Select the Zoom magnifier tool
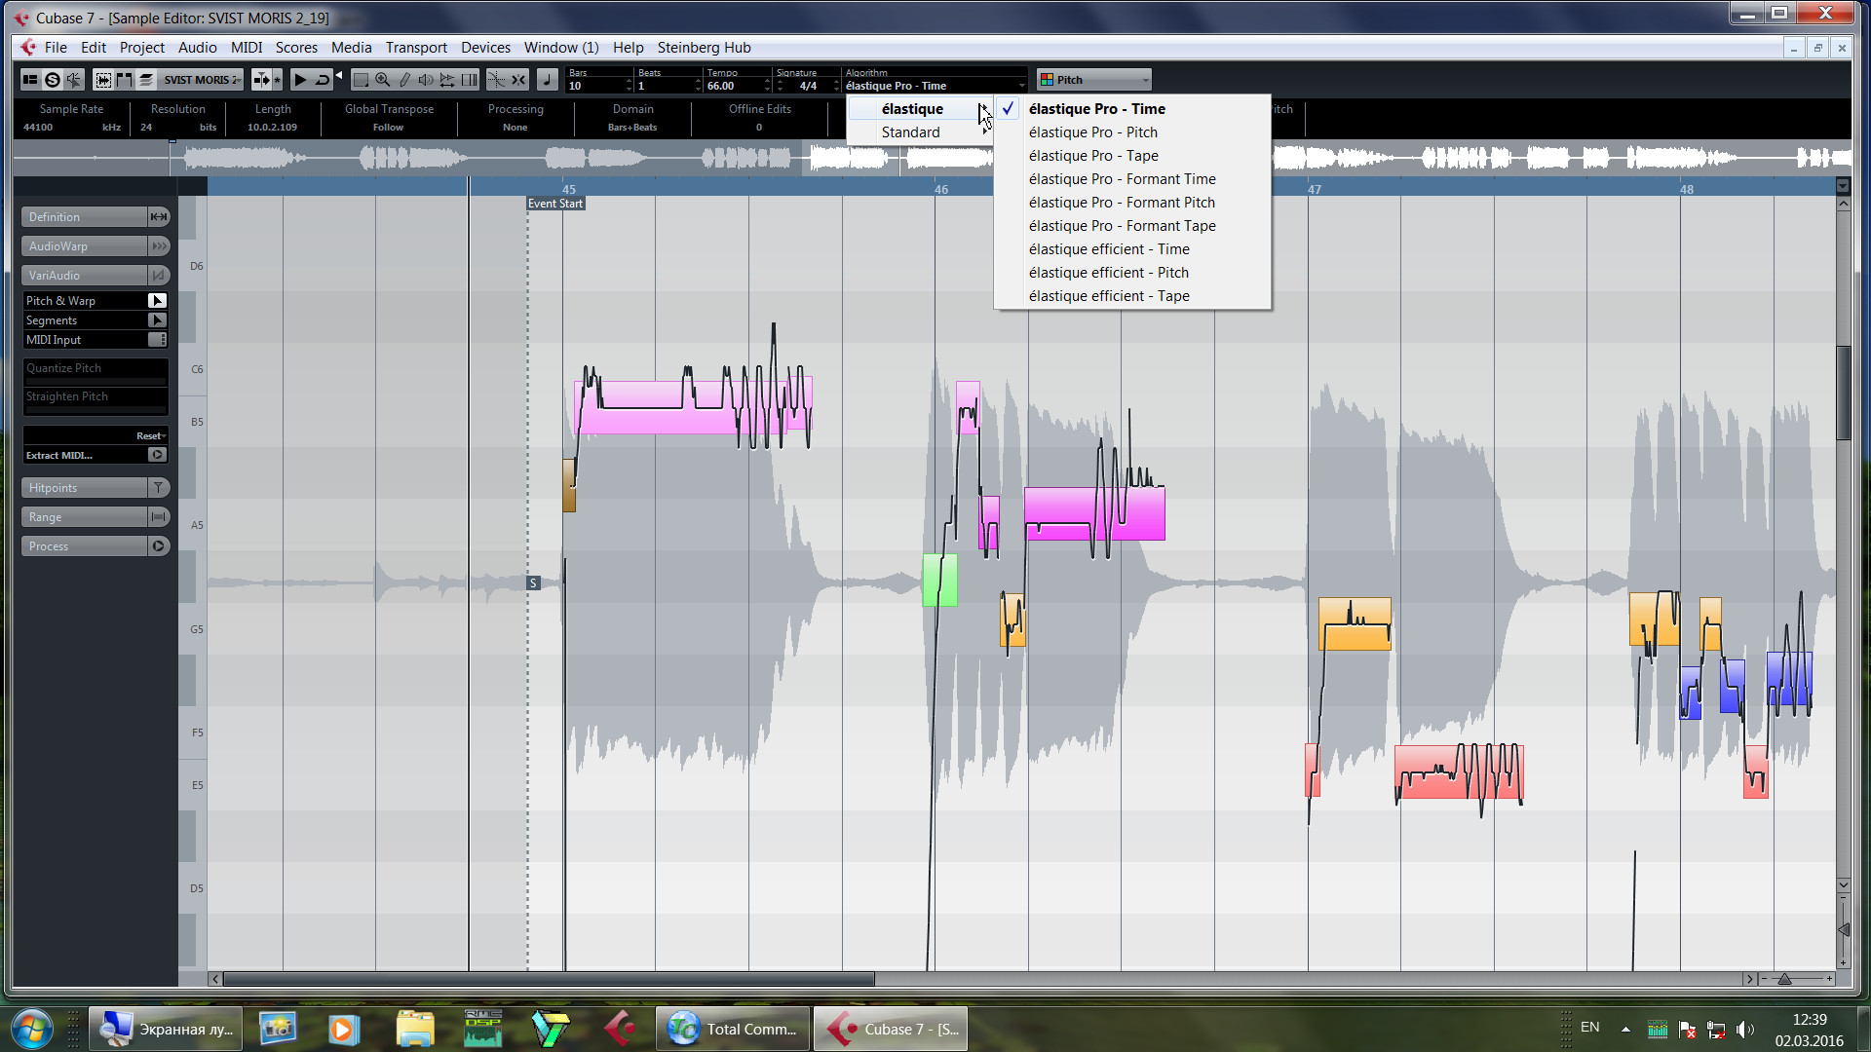The height and width of the screenshot is (1052, 1871). pyautogui.click(x=383, y=80)
